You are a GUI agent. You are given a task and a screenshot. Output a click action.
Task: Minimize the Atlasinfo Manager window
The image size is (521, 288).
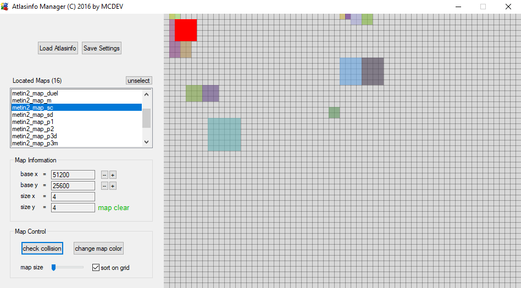coord(458,7)
